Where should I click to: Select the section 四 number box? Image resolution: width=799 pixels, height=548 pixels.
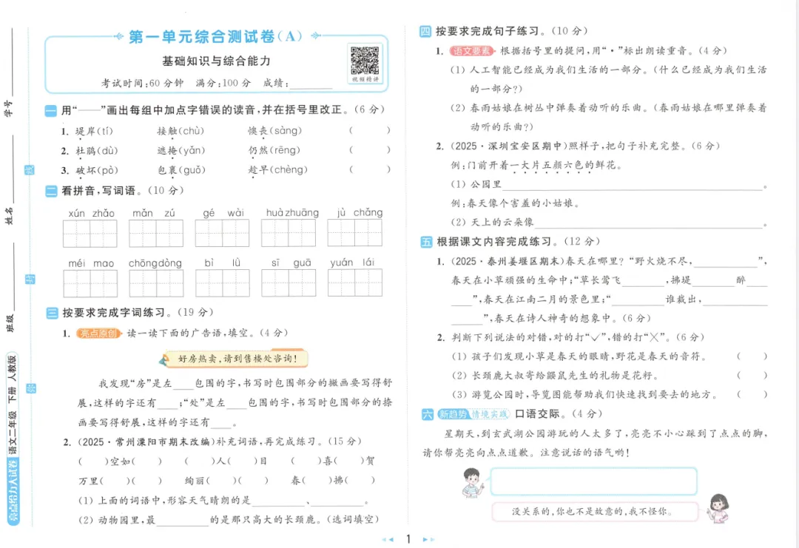coord(425,32)
